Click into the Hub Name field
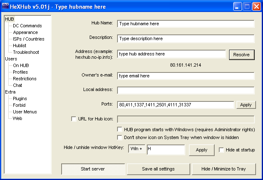Viewport: 263px width, 180px height. coord(185,24)
